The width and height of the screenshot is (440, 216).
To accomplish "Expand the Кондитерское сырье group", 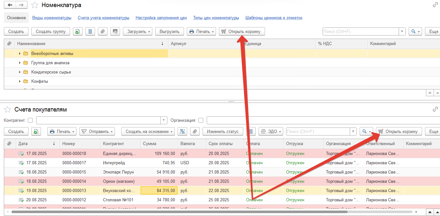I will tap(20, 72).
